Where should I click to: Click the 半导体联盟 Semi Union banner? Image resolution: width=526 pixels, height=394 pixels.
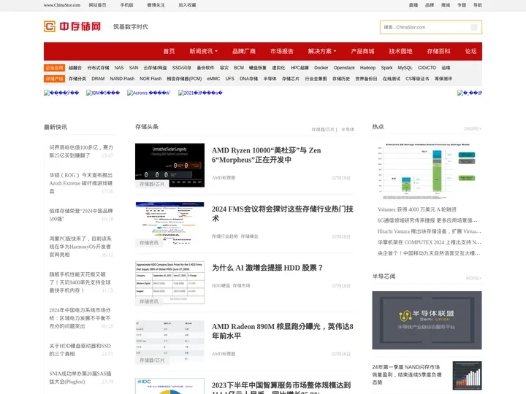(427, 320)
